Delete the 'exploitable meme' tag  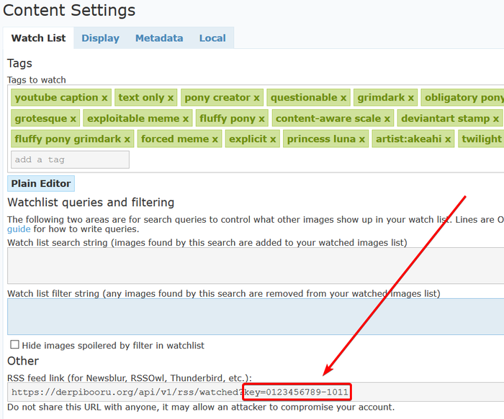186,119
